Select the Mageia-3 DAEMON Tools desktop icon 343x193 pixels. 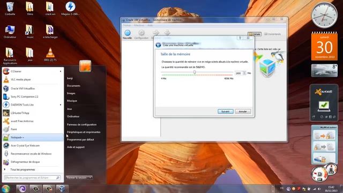70,9
